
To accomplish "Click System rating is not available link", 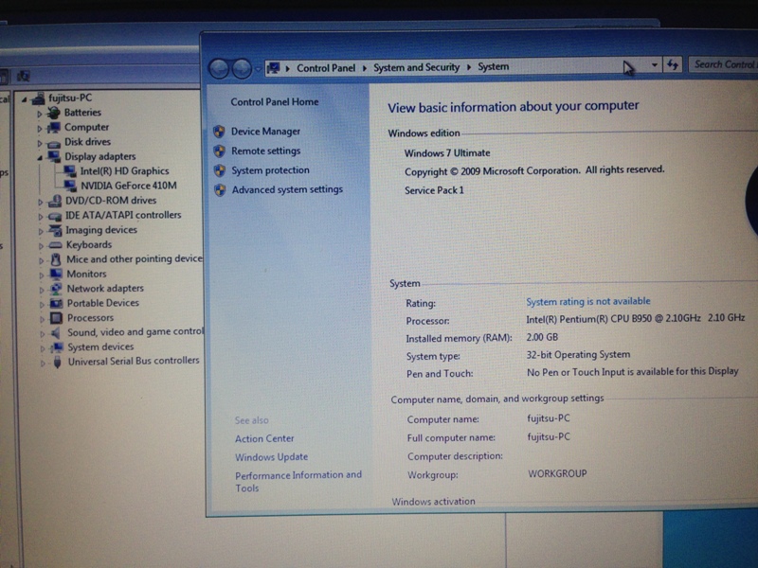I will tap(587, 302).
